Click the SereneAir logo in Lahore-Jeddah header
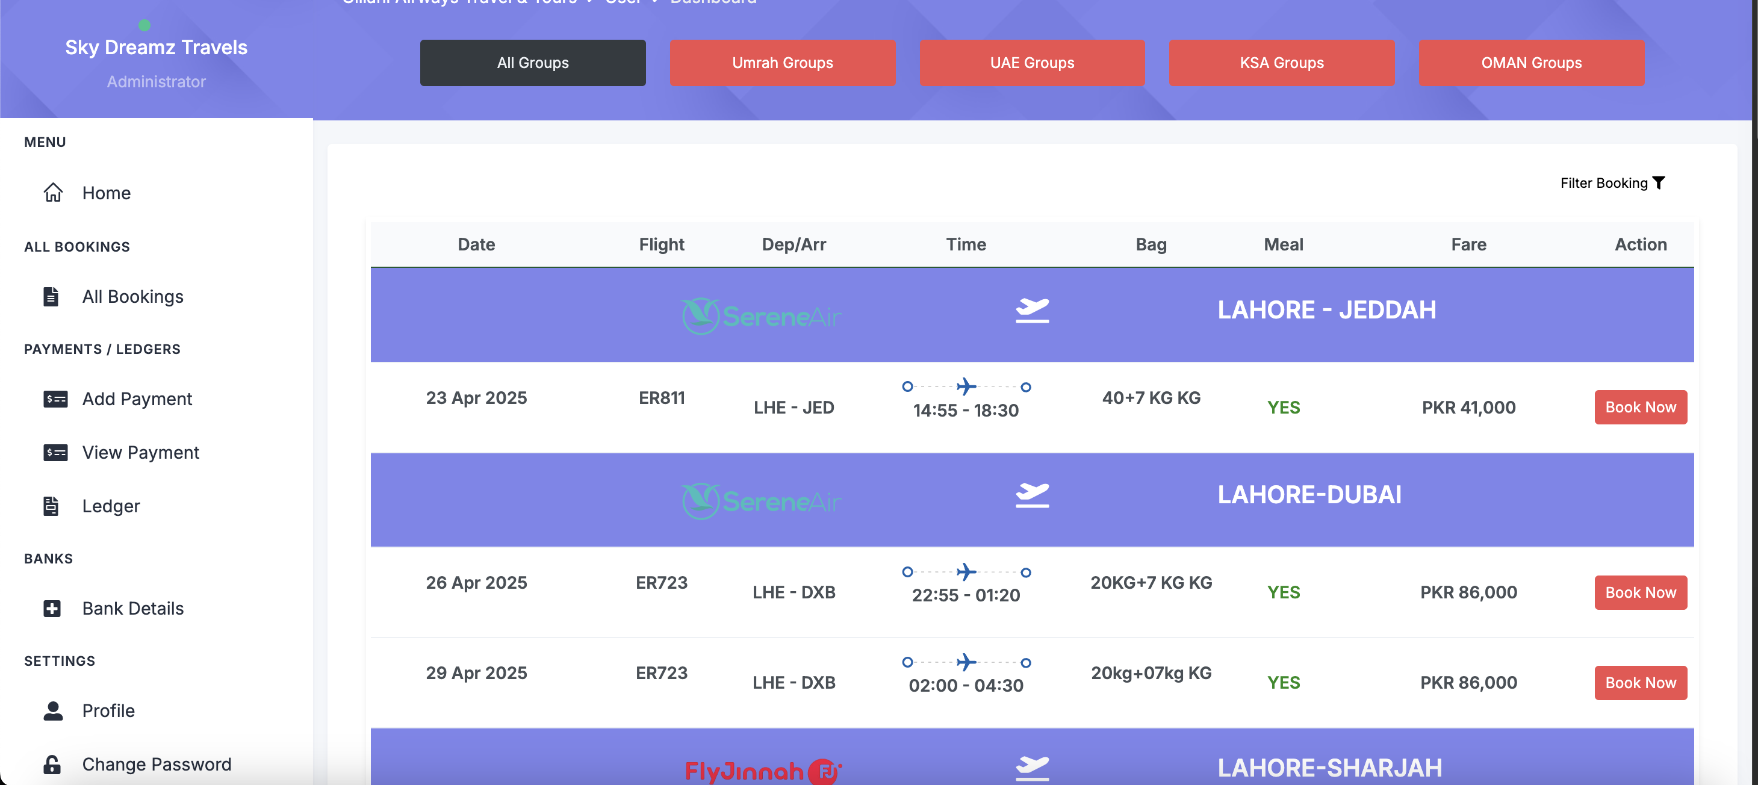This screenshot has width=1758, height=785. [761, 316]
